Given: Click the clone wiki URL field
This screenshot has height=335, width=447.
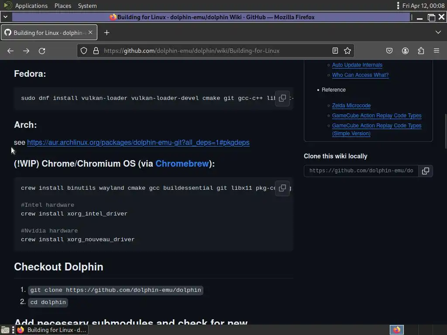Looking at the screenshot, I should tap(361, 171).
